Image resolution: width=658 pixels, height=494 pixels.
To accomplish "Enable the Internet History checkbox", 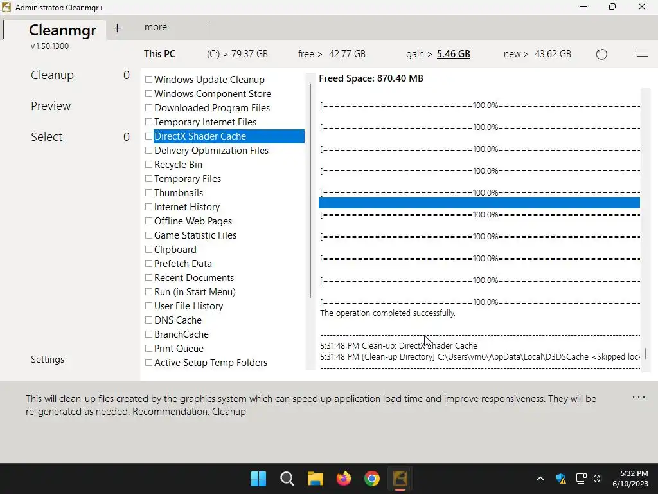I will [148, 206].
